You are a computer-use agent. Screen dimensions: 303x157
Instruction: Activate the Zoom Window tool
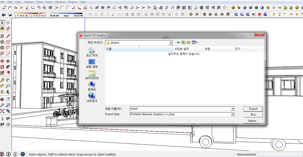[x=8, y=105]
